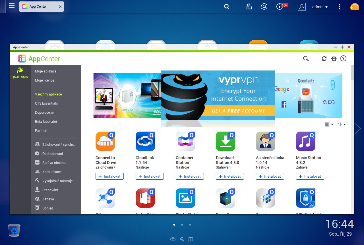Select Všechny aplikace category
Image resolution: width=364 pixels, height=245 pixels.
(48, 94)
